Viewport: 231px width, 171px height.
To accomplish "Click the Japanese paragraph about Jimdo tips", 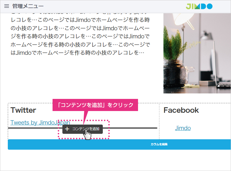I will click(x=80, y=34).
